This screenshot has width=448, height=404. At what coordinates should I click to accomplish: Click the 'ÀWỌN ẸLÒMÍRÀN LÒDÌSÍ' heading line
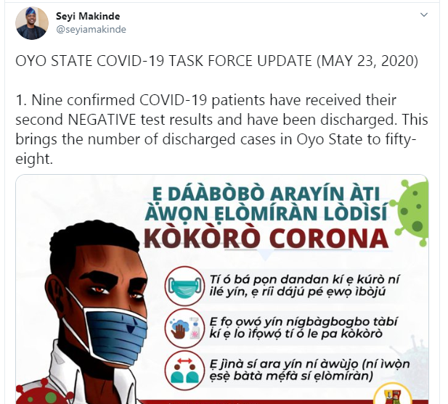(266, 213)
